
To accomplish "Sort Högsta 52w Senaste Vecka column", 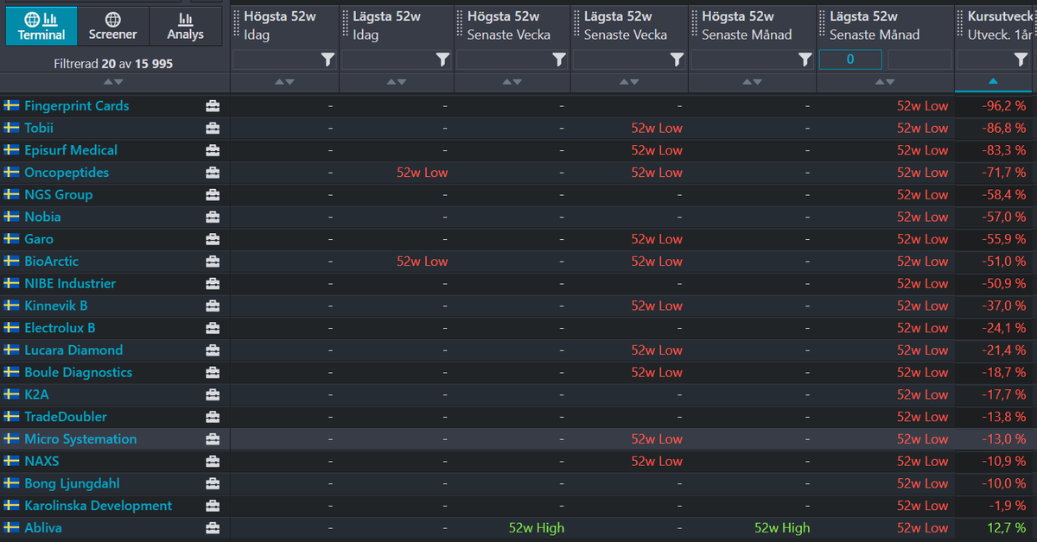I will point(512,82).
